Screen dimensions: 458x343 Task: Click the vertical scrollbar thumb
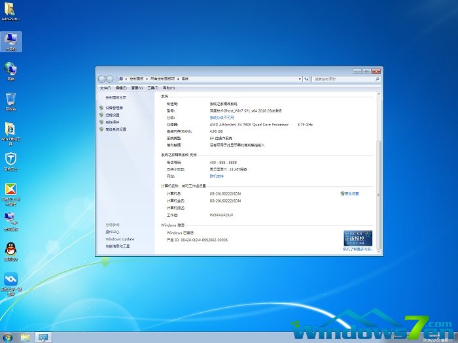click(379, 195)
